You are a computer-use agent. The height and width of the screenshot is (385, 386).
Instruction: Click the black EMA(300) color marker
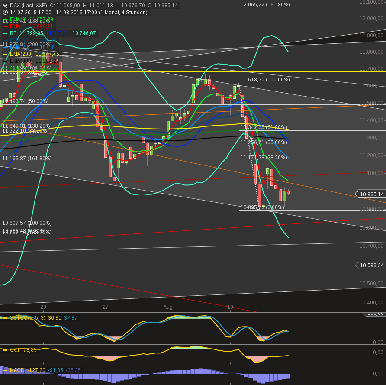[x=5, y=61]
